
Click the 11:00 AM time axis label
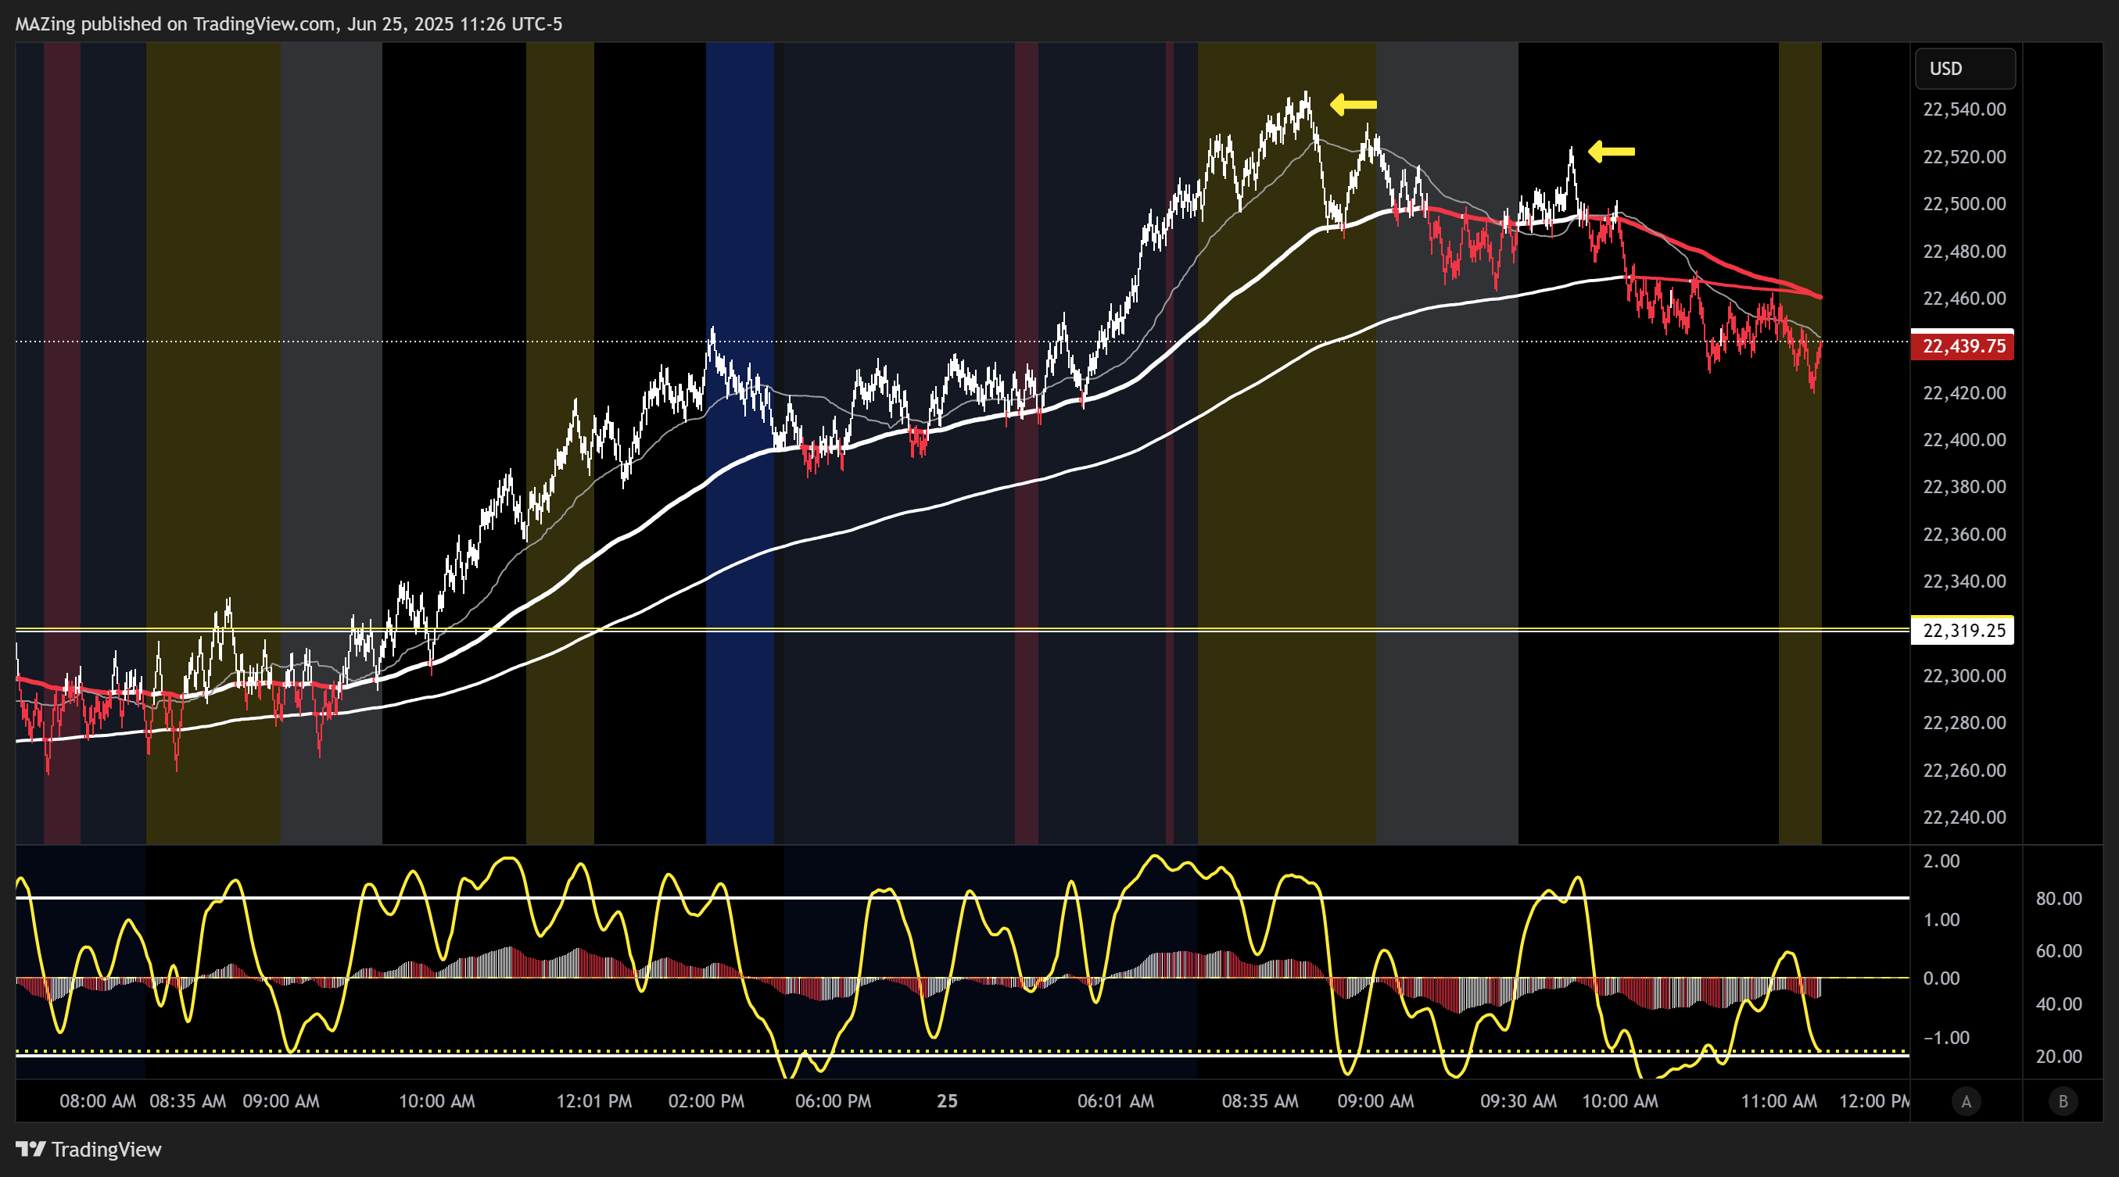(x=1778, y=1101)
